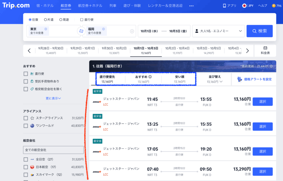
Task: Choose date range 9月28日 - 9月30日
Action: point(51,51)
